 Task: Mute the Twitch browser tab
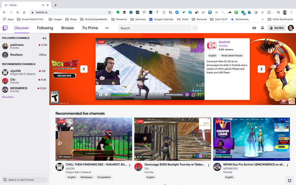[43, 5]
